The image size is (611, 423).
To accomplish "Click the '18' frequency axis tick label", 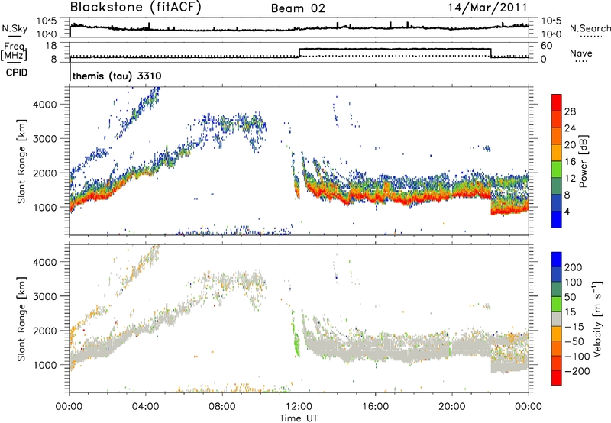I will 51,46.
